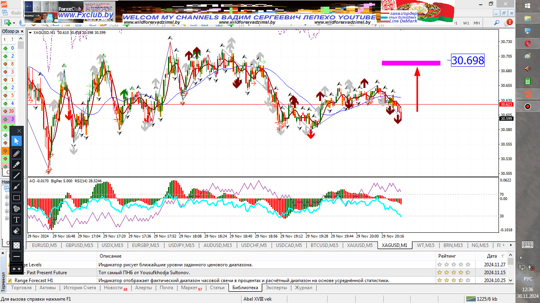
Task: Open the Paint app from the taskbar
Action: click(528, 56)
